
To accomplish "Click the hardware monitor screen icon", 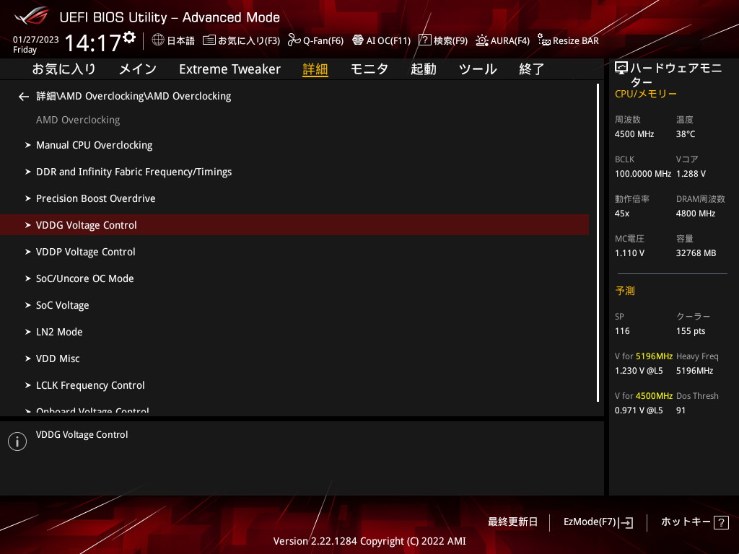I will click(x=621, y=69).
